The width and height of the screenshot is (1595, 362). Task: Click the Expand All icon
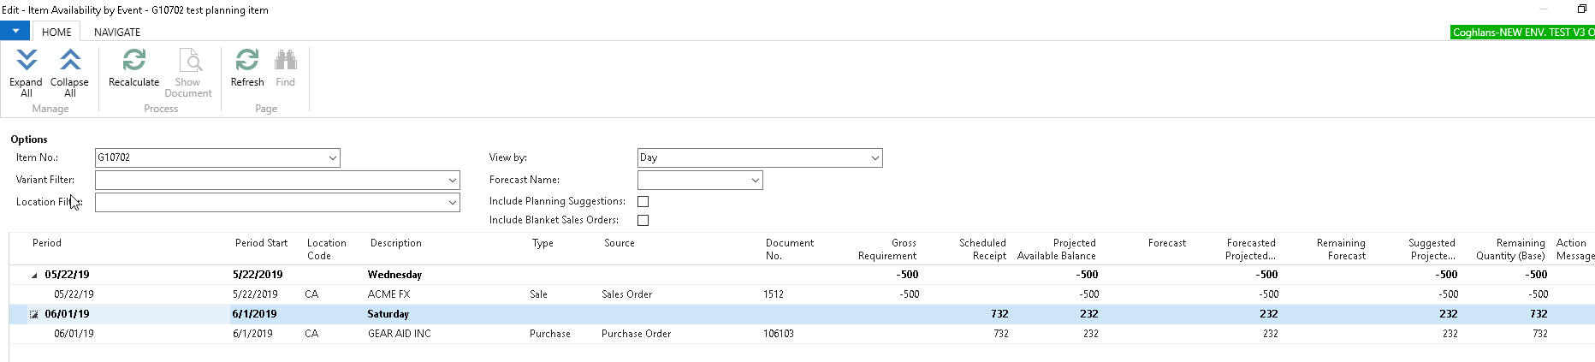click(27, 61)
